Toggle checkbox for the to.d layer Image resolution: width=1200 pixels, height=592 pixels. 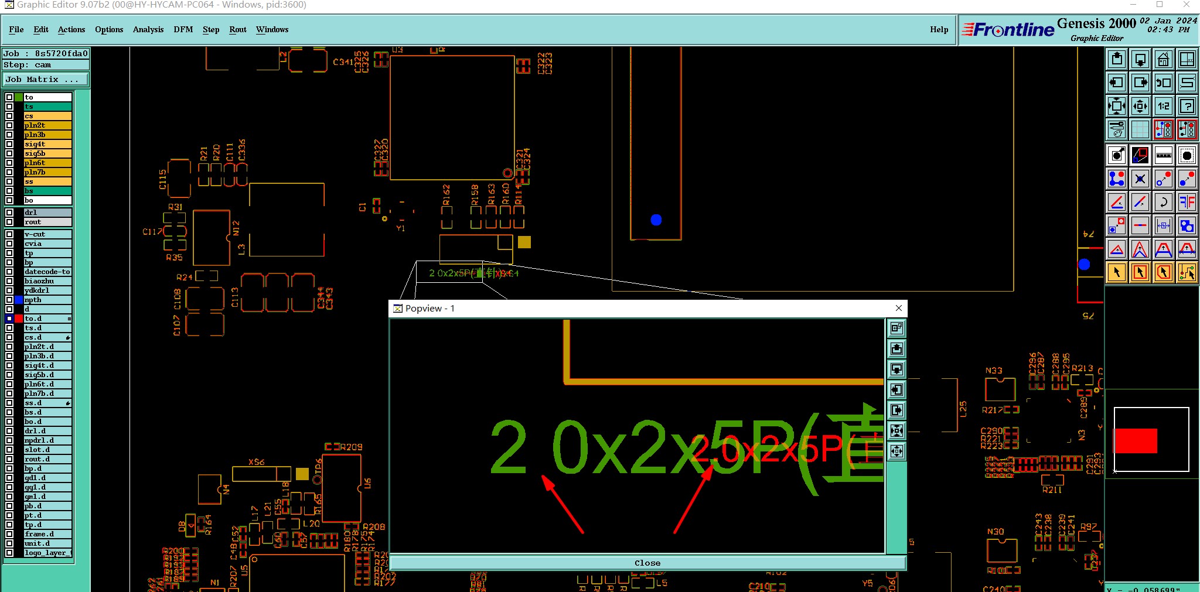coord(9,319)
